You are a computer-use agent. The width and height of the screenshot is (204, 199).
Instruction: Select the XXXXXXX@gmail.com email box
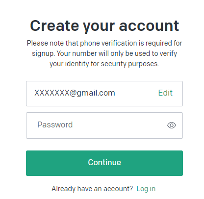[x=104, y=94]
